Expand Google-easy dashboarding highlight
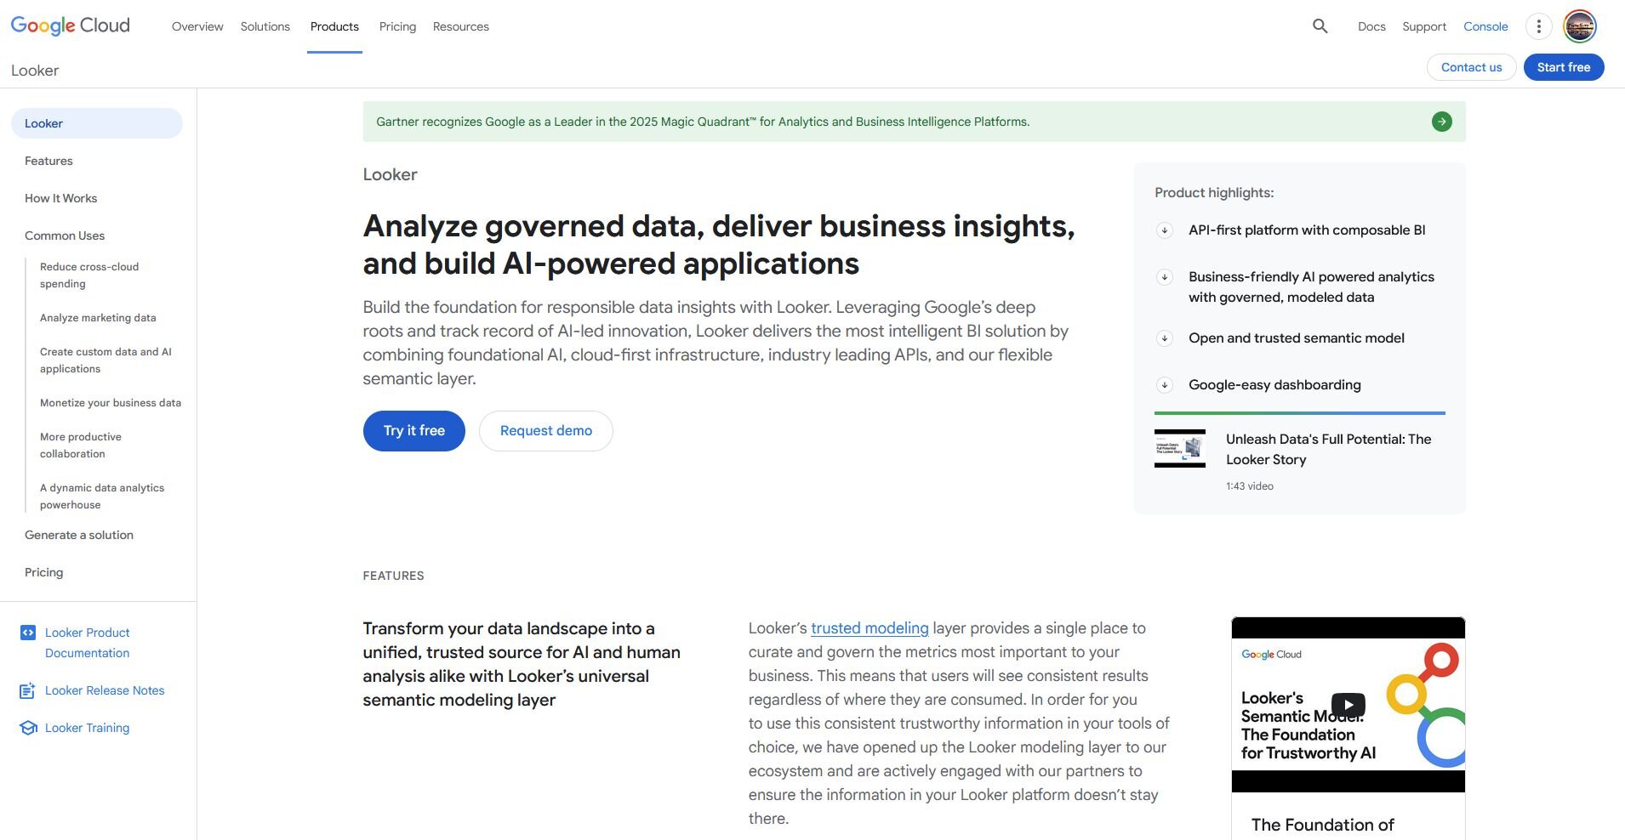 click(1165, 385)
